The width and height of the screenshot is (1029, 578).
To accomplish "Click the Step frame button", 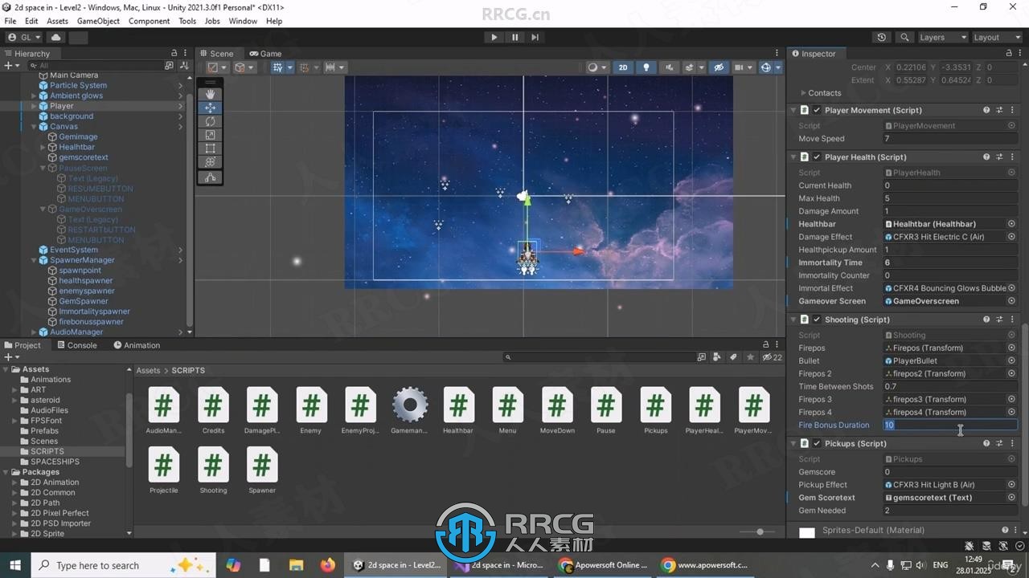I will (x=535, y=37).
